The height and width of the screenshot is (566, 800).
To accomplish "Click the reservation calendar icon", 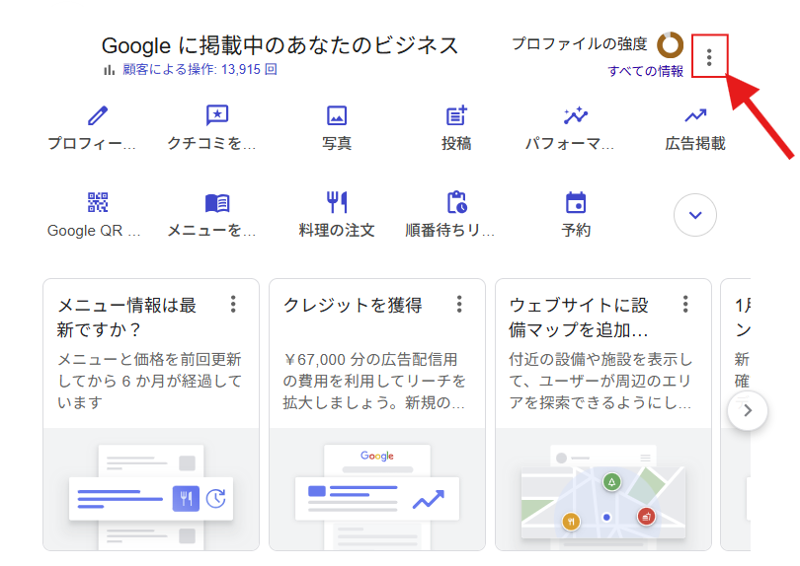I will coord(576,203).
